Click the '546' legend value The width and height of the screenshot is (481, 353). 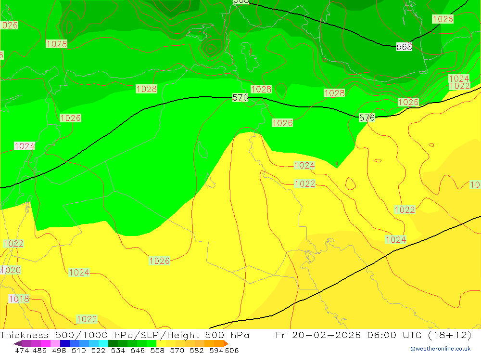[138, 350]
